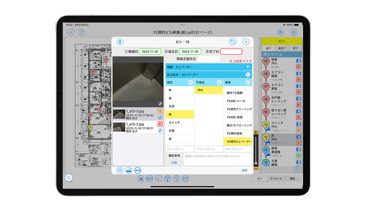This screenshot has width=366, height=213.
Task: Open the 360 degree photo capture icon
Action: (x=138, y=170)
